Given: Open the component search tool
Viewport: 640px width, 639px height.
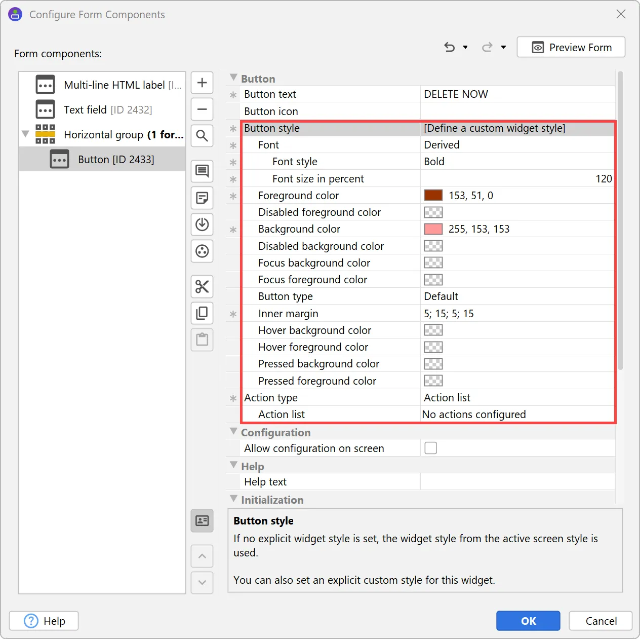Looking at the screenshot, I should (x=202, y=135).
